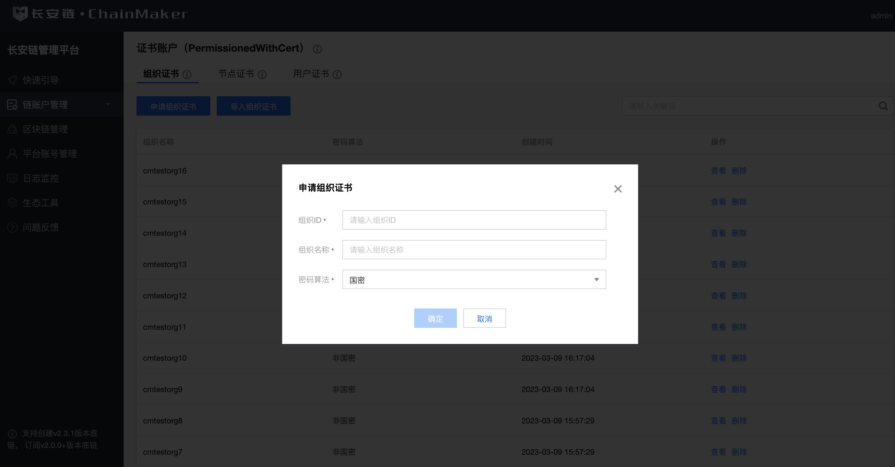
Task: Click info icon next to 用户证书 tab
Action: (337, 75)
